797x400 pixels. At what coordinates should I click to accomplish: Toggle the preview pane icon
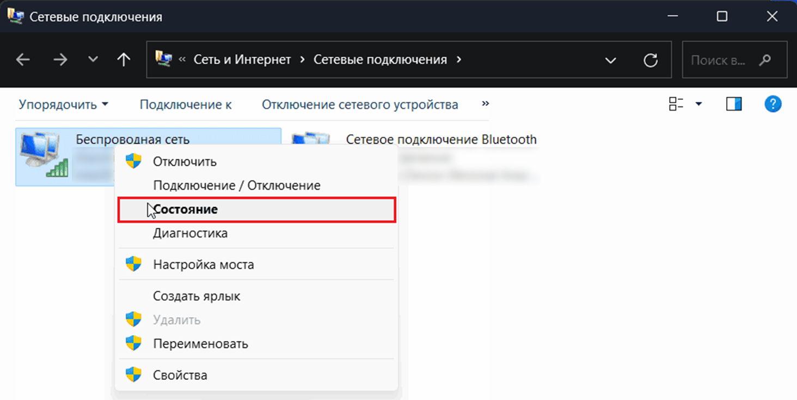[734, 104]
